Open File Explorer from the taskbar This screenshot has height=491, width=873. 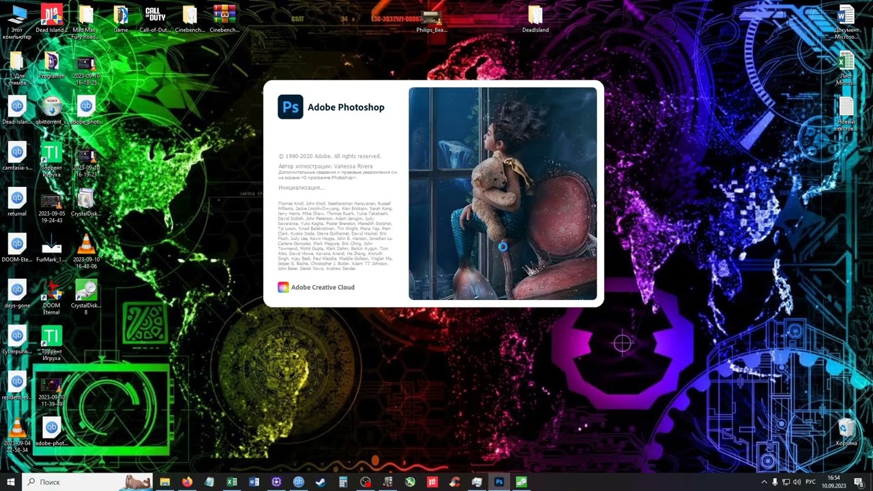tap(164, 481)
